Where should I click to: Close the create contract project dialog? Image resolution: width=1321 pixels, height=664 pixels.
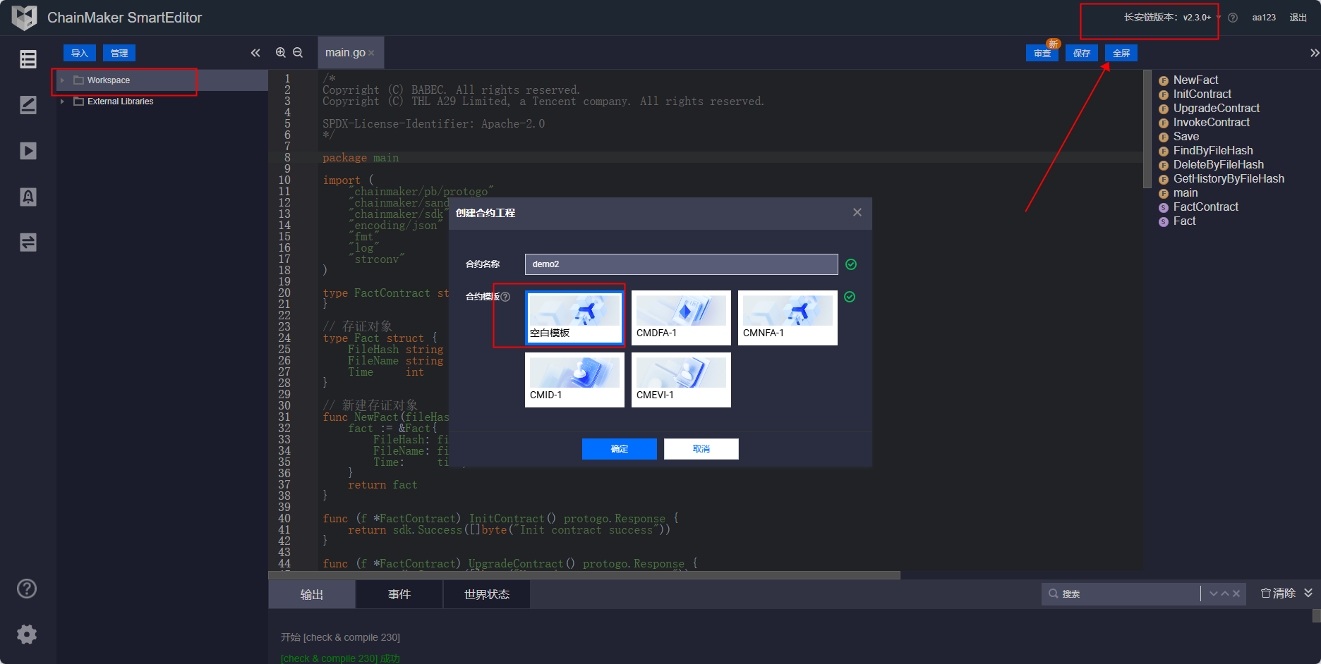pyautogui.click(x=857, y=212)
